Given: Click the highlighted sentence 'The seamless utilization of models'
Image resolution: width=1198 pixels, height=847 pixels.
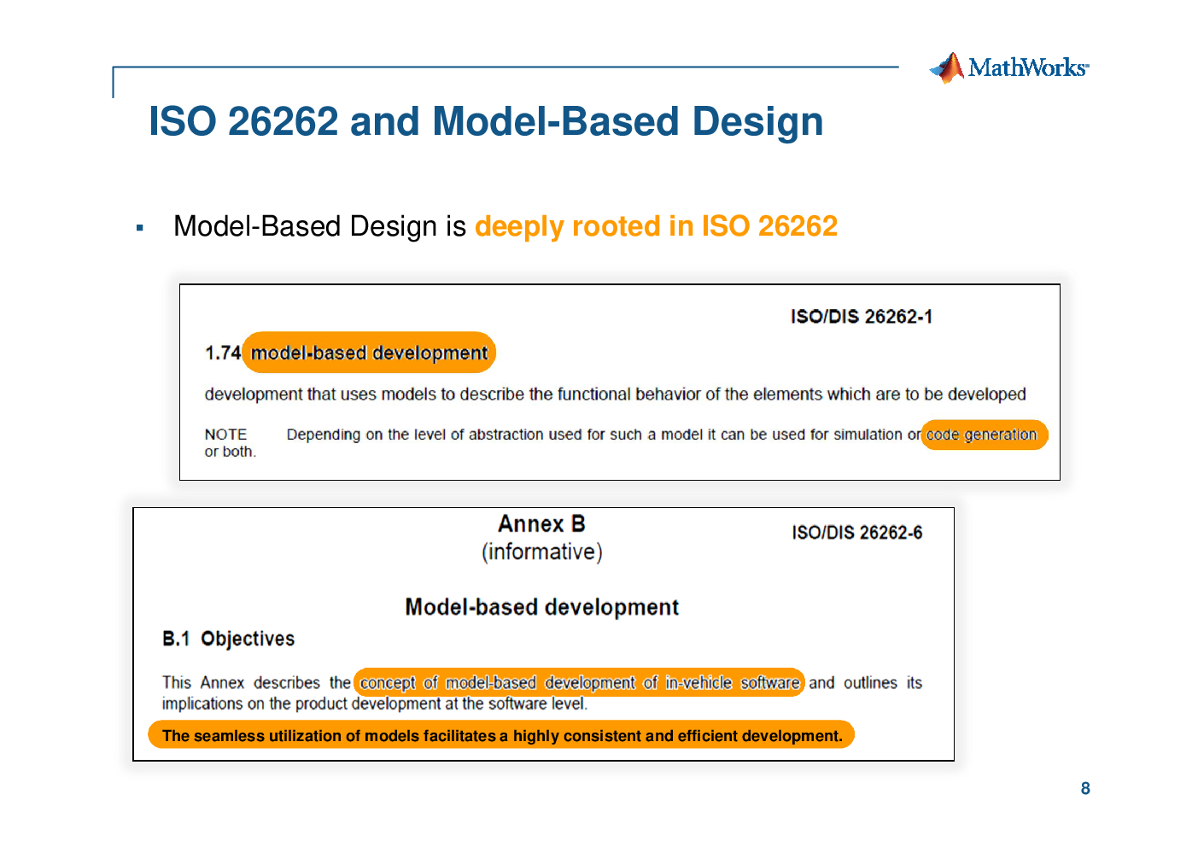Looking at the screenshot, I should tap(501, 735).
